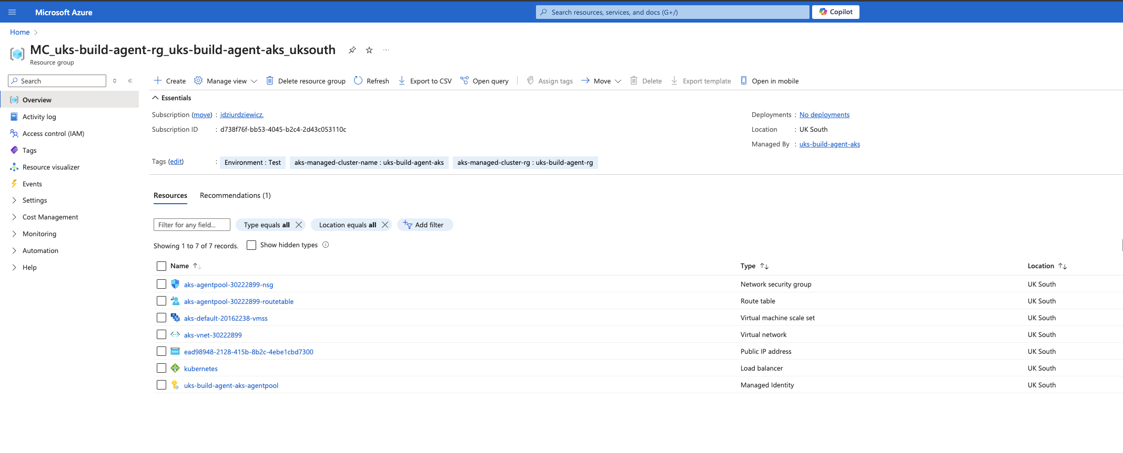Open the Move dropdown
The width and height of the screenshot is (1123, 453).
601,81
